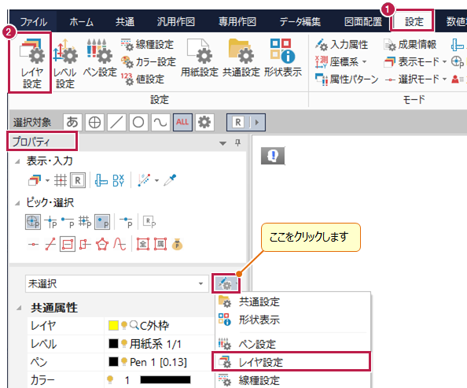Image resolution: width=467 pixels, height=388 pixels.
Task: Toggle the あ text selection target
Action: click(x=72, y=122)
